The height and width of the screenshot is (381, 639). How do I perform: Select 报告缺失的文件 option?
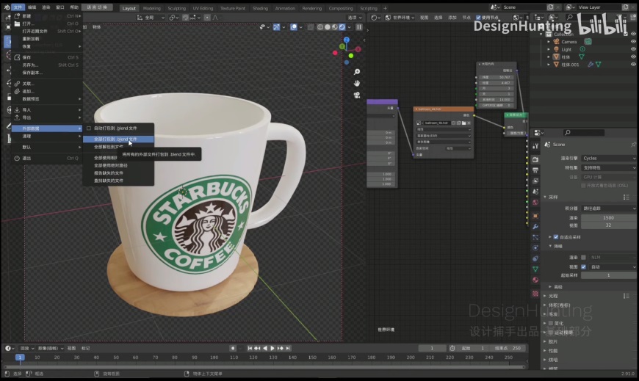click(118, 173)
